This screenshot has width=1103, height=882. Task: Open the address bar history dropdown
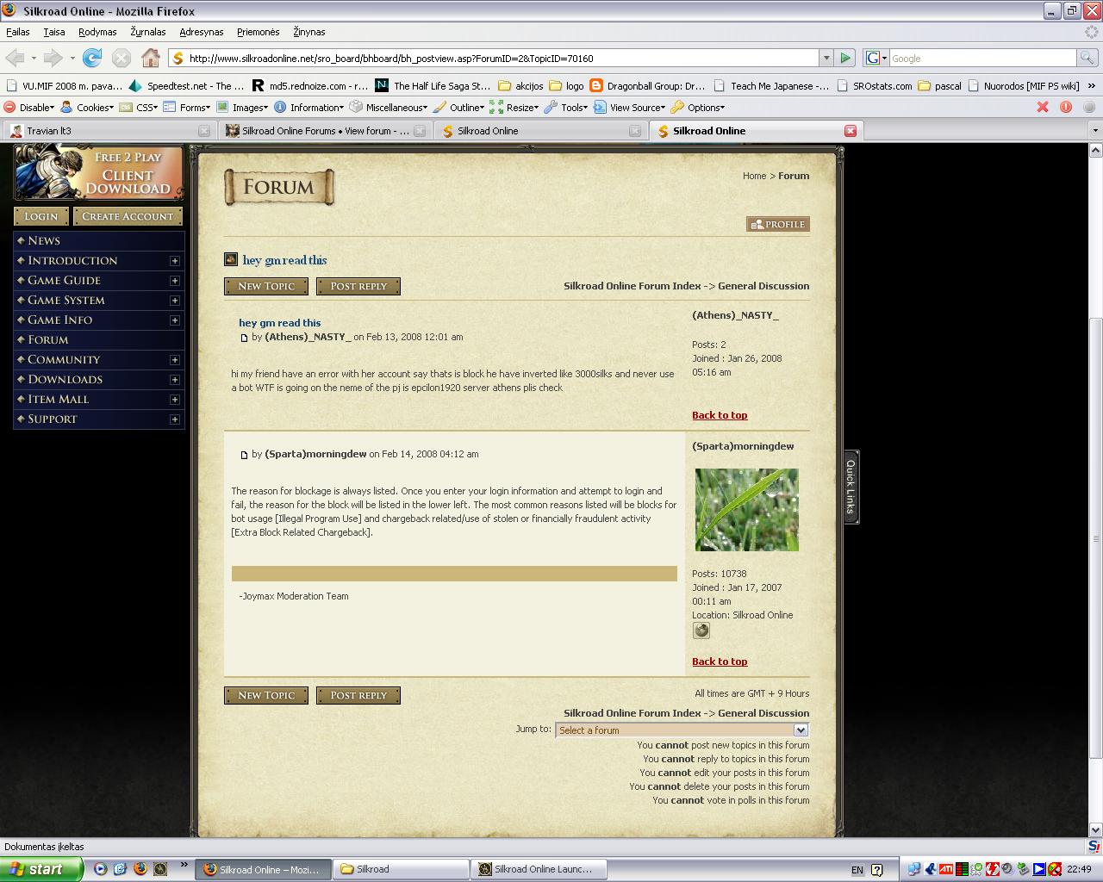826,58
